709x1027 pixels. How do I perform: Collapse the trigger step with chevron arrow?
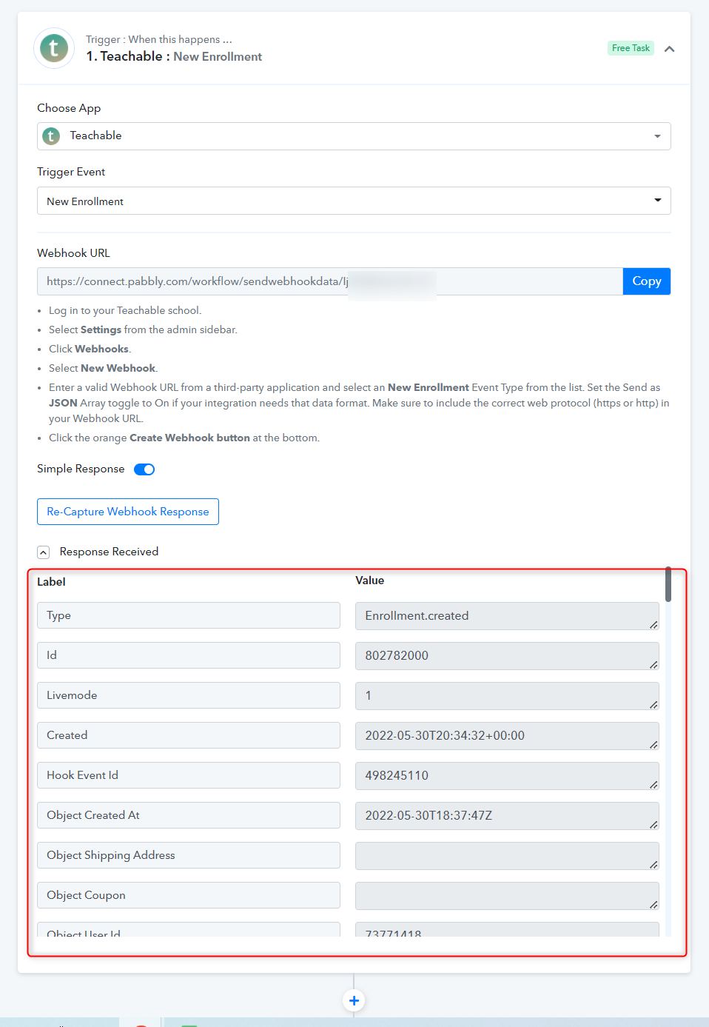pyautogui.click(x=669, y=49)
